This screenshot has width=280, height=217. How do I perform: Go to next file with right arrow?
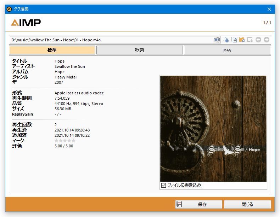click(267, 40)
